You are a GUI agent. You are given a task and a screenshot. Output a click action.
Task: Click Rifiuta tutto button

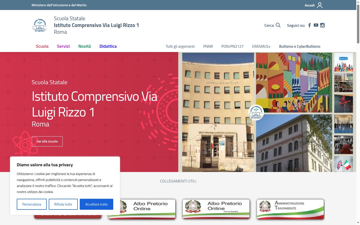click(x=63, y=204)
